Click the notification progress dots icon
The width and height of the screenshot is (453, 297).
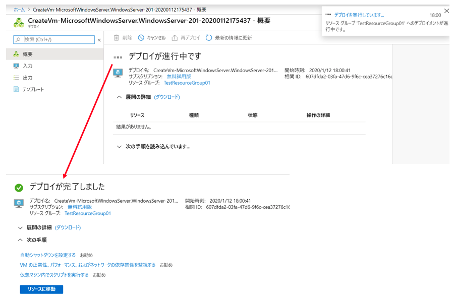tap(328, 15)
